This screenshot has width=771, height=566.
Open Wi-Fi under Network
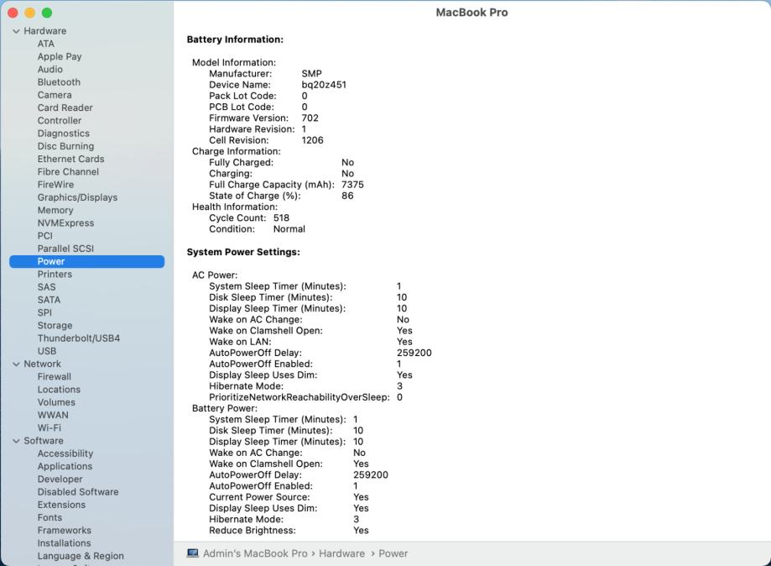pos(49,427)
